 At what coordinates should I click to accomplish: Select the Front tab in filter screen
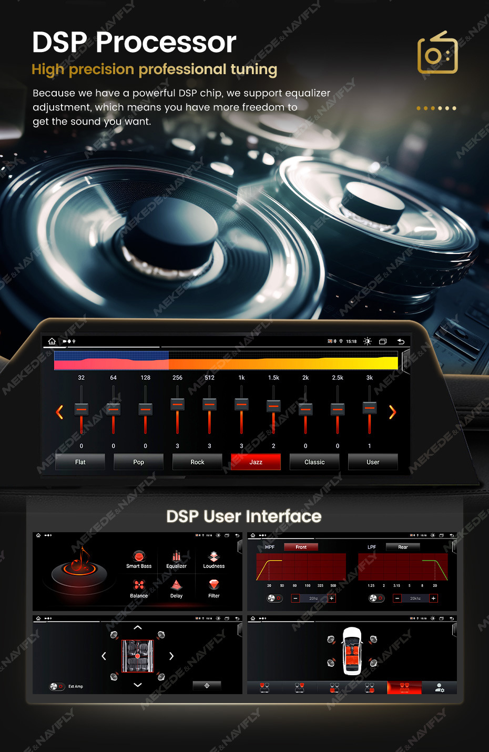pyautogui.click(x=301, y=547)
